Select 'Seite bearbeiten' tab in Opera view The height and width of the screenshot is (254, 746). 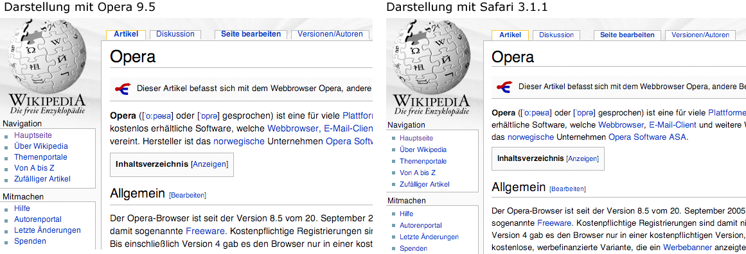pos(251,34)
